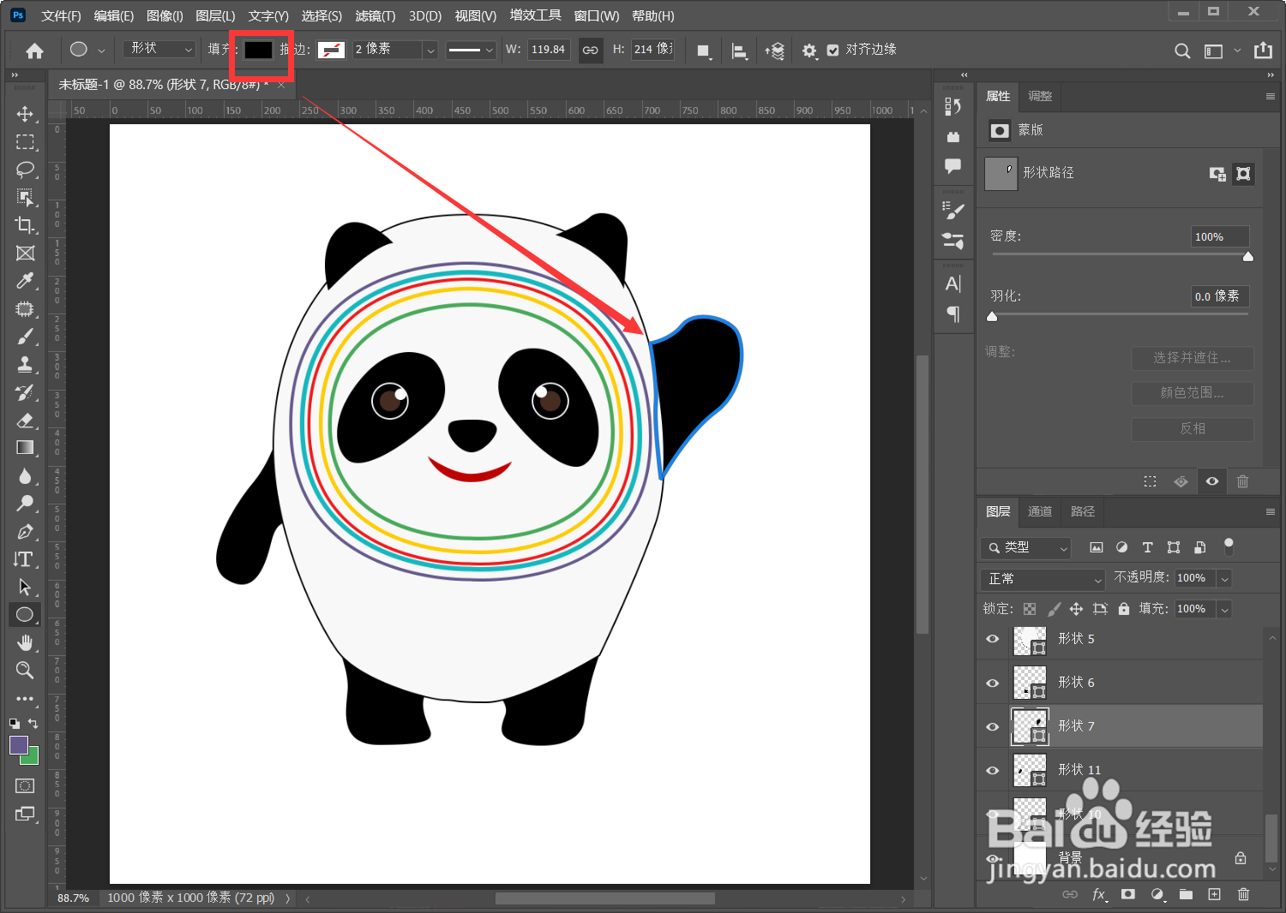Screen dimensions: 1286x913
Task: Switch to the 通道 tab
Action: click(x=1040, y=511)
